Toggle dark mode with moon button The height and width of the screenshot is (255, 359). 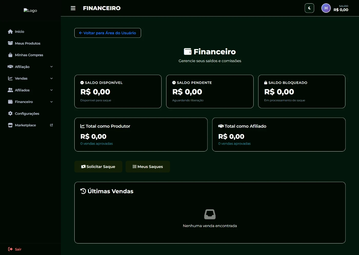click(309, 8)
